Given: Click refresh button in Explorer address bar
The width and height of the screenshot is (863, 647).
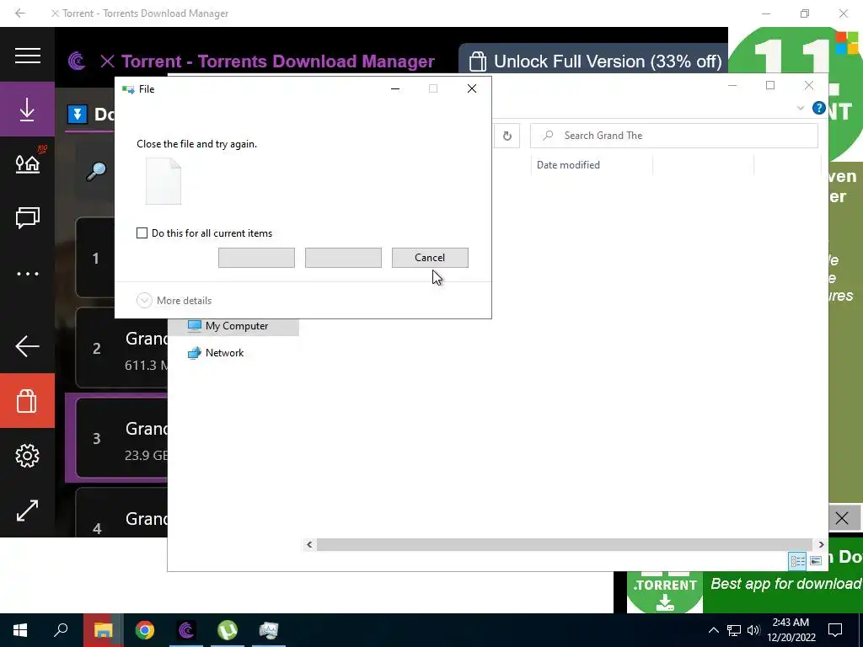Looking at the screenshot, I should coord(507,136).
